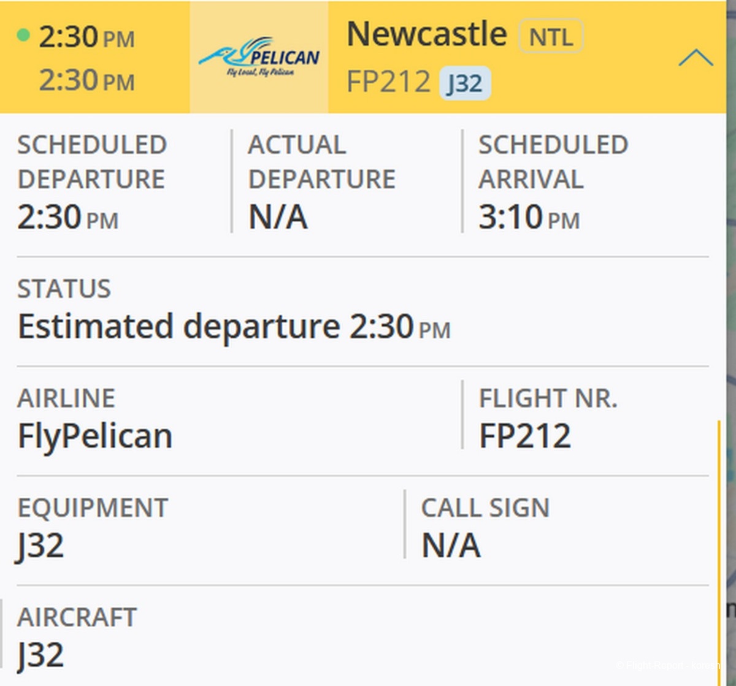The image size is (736, 686).
Task: Click the green flight status dot
Action: point(23,35)
